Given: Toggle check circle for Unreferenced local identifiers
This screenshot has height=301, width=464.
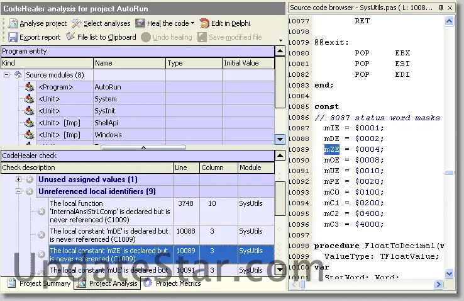Looking at the screenshot, I should (x=30, y=191).
